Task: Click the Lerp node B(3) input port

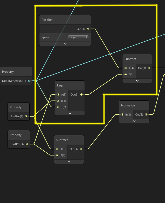Action: click(58, 101)
